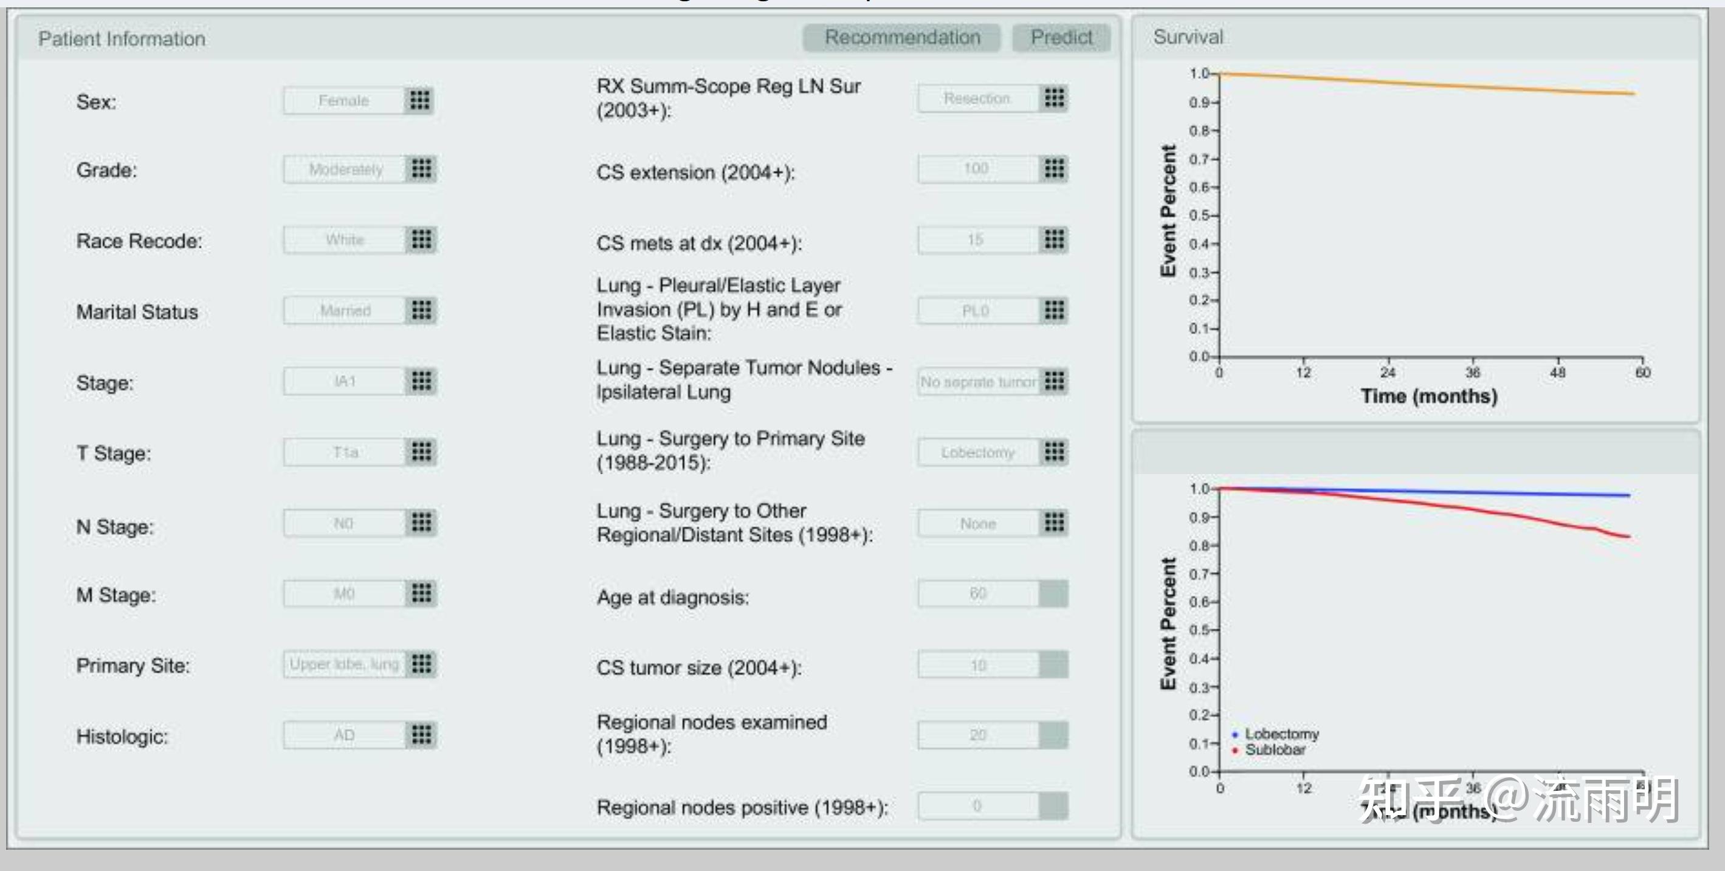Click the Sublobar legend entry
The height and width of the screenshot is (871, 1725).
click(1275, 750)
